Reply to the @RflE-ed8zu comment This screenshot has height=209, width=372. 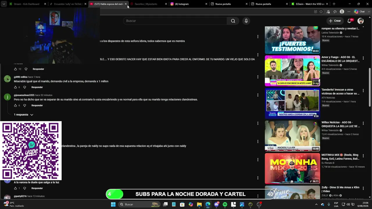click(37, 87)
